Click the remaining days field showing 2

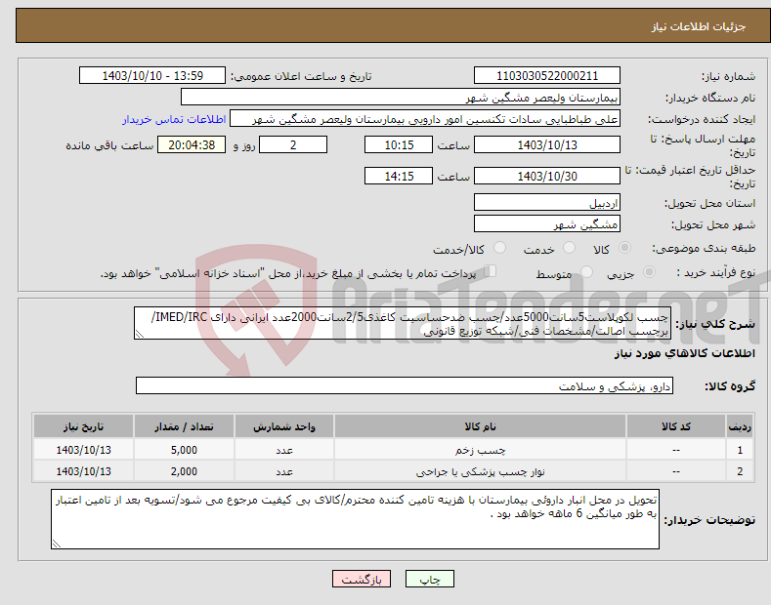293,144
